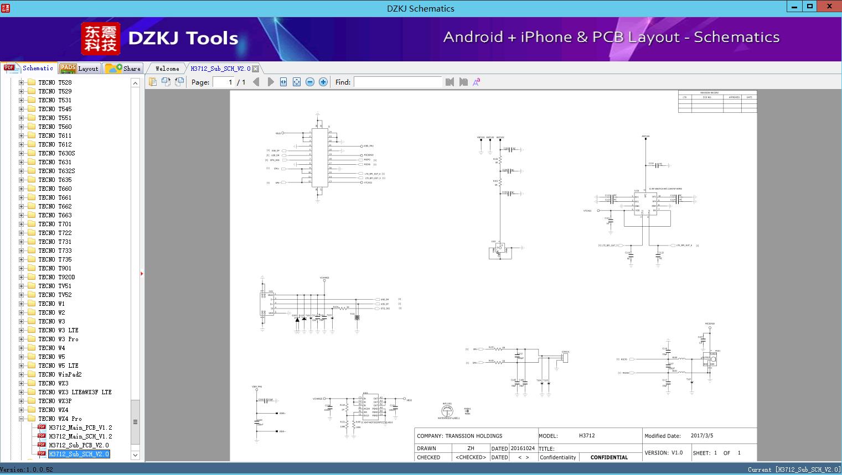Switch to the Schematic tab

(x=28, y=68)
